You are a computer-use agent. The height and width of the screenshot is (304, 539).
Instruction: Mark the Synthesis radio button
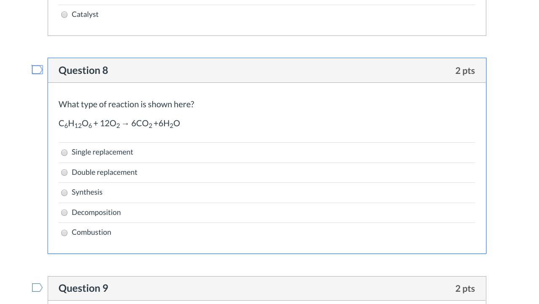[64, 193]
